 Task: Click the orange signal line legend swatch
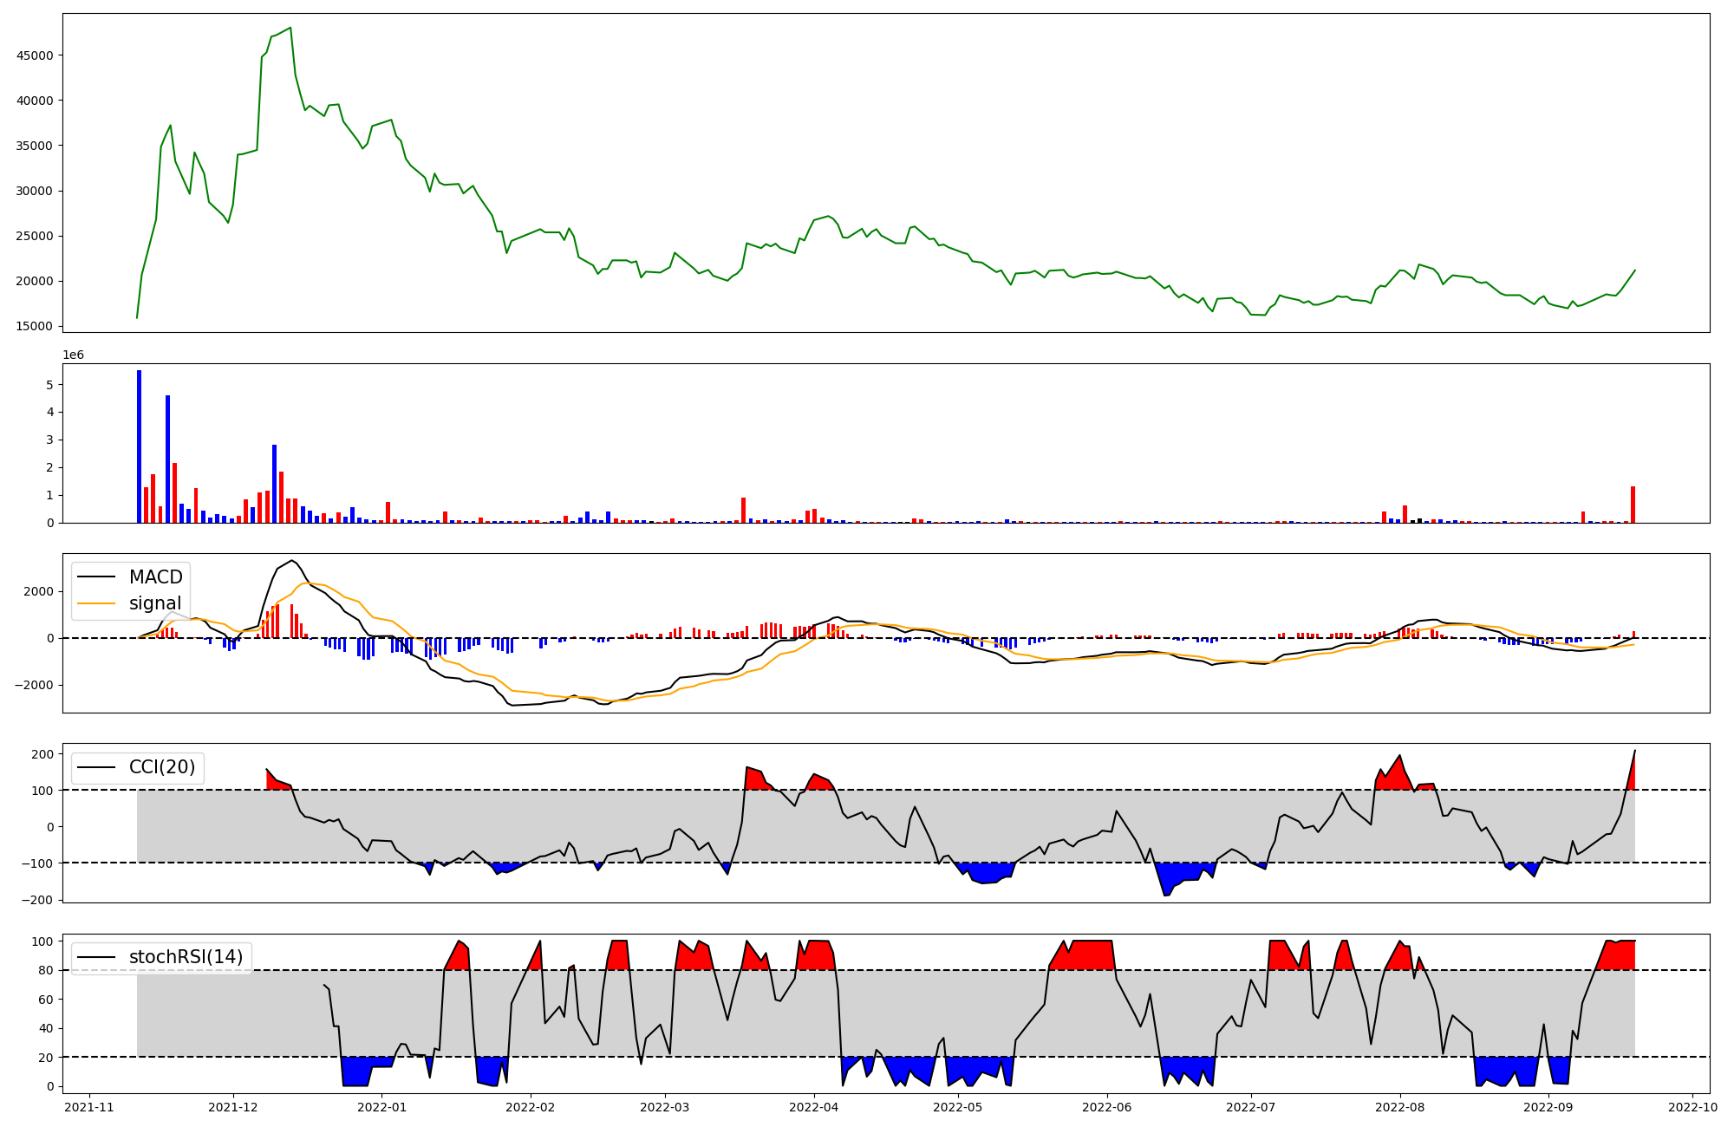97,603
